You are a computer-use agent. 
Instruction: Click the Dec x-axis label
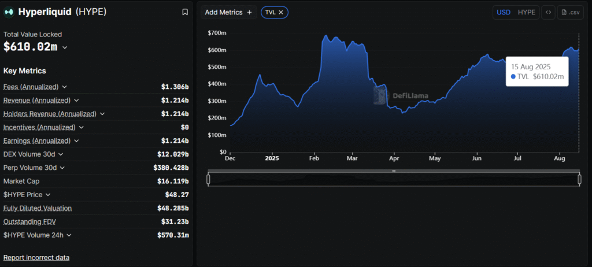(x=230, y=158)
